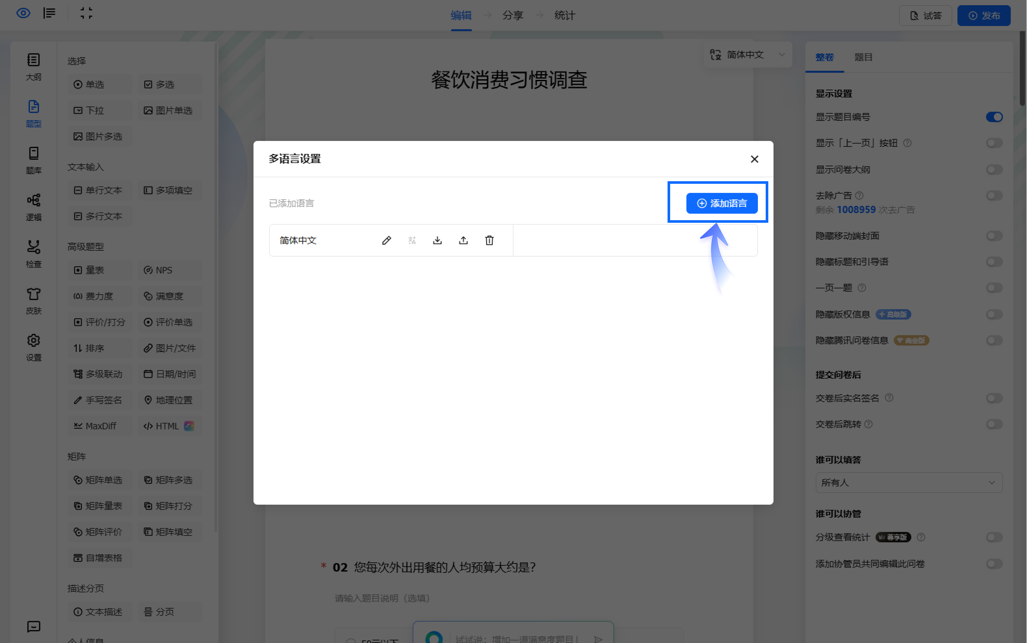This screenshot has height=643, width=1027.
Task: Add a 单选 question type
Action: (99, 85)
